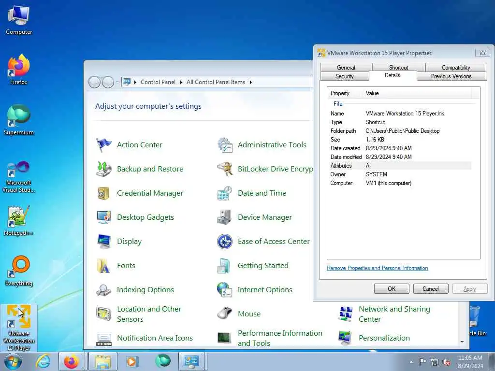The image size is (495, 371).
Task: Select the Computer desktop icon
Action: click(x=19, y=20)
